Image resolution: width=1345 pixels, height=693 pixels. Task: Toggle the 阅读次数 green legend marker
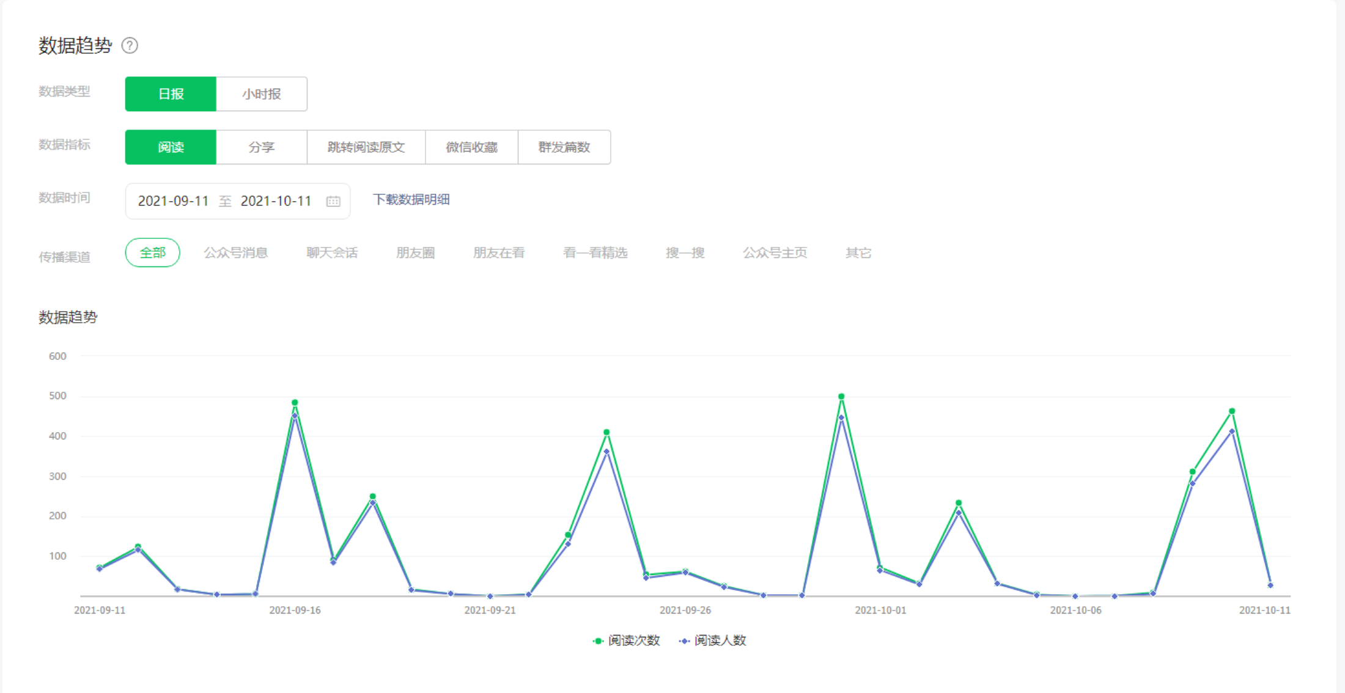pyautogui.click(x=598, y=640)
